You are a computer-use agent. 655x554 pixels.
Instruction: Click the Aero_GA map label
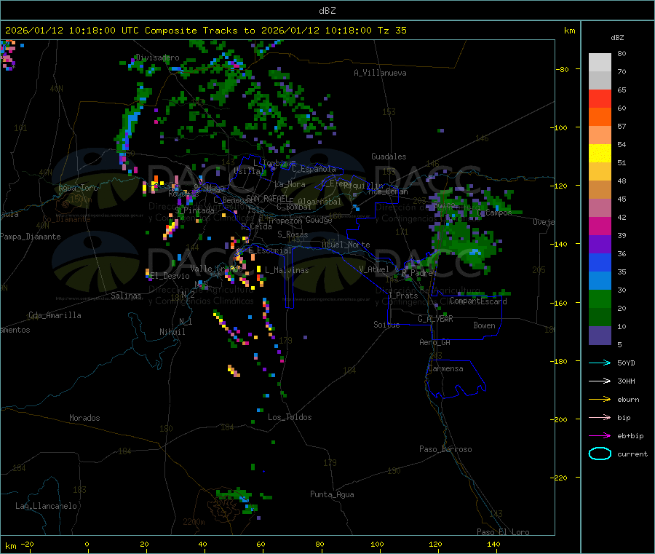point(434,342)
